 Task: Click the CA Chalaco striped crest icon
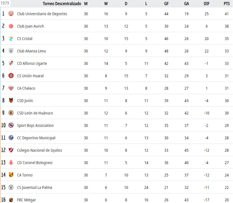(x=11, y=88)
